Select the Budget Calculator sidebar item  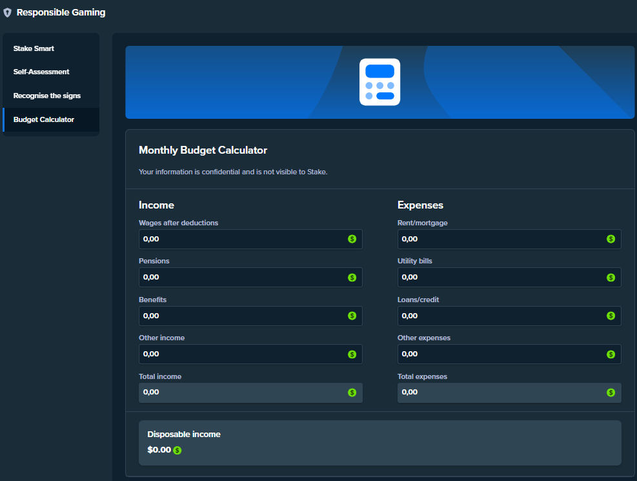point(44,119)
